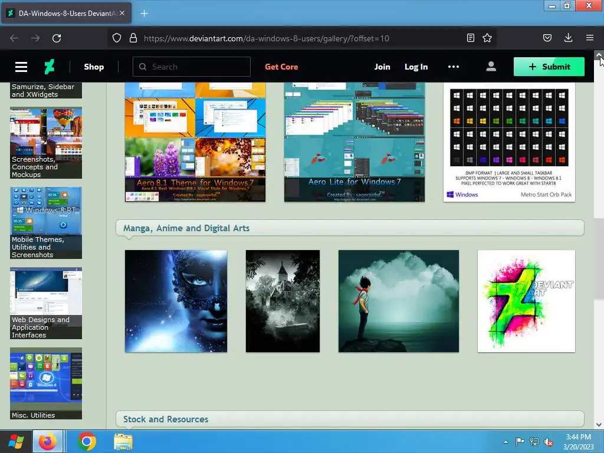Open the three-dot more options menu
Screen dimensions: 604x453
coord(454,67)
